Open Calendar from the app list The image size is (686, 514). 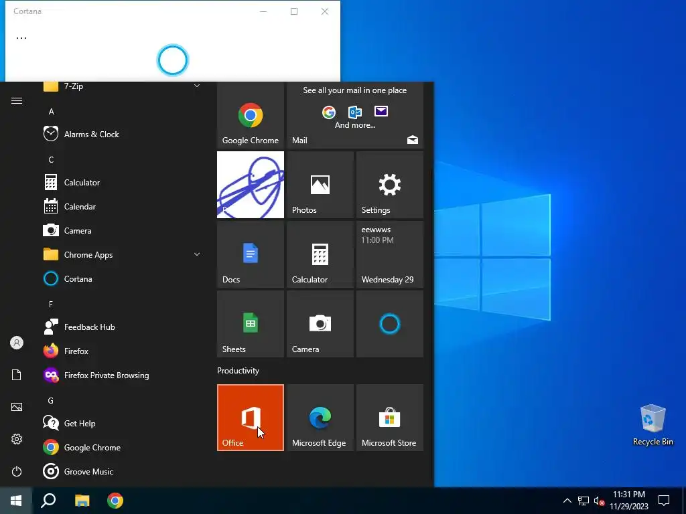click(x=123, y=206)
